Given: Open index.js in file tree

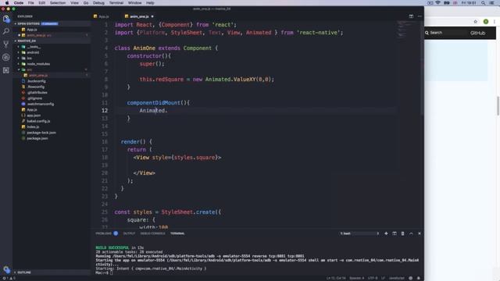Looking at the screenshot, I should pyautogui.click(x=33, y=127).
